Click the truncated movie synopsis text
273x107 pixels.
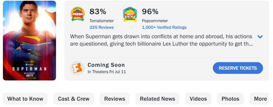[161, 40]
